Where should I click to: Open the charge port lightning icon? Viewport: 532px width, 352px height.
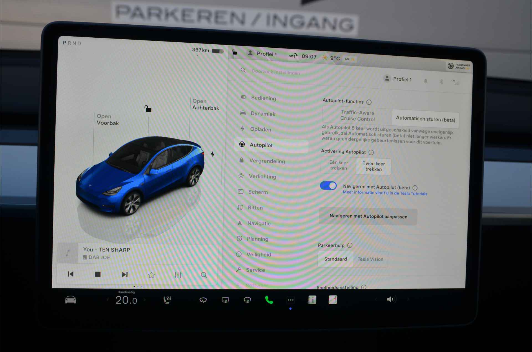[213, 154]
